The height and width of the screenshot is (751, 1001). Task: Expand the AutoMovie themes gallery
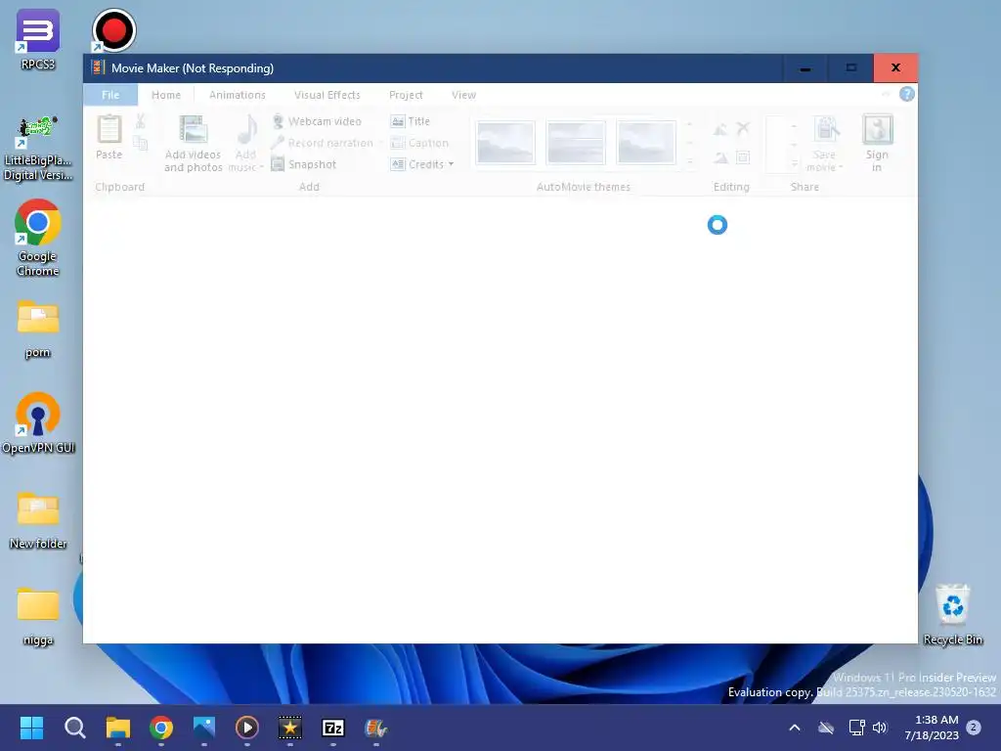(x=689, y=162)
